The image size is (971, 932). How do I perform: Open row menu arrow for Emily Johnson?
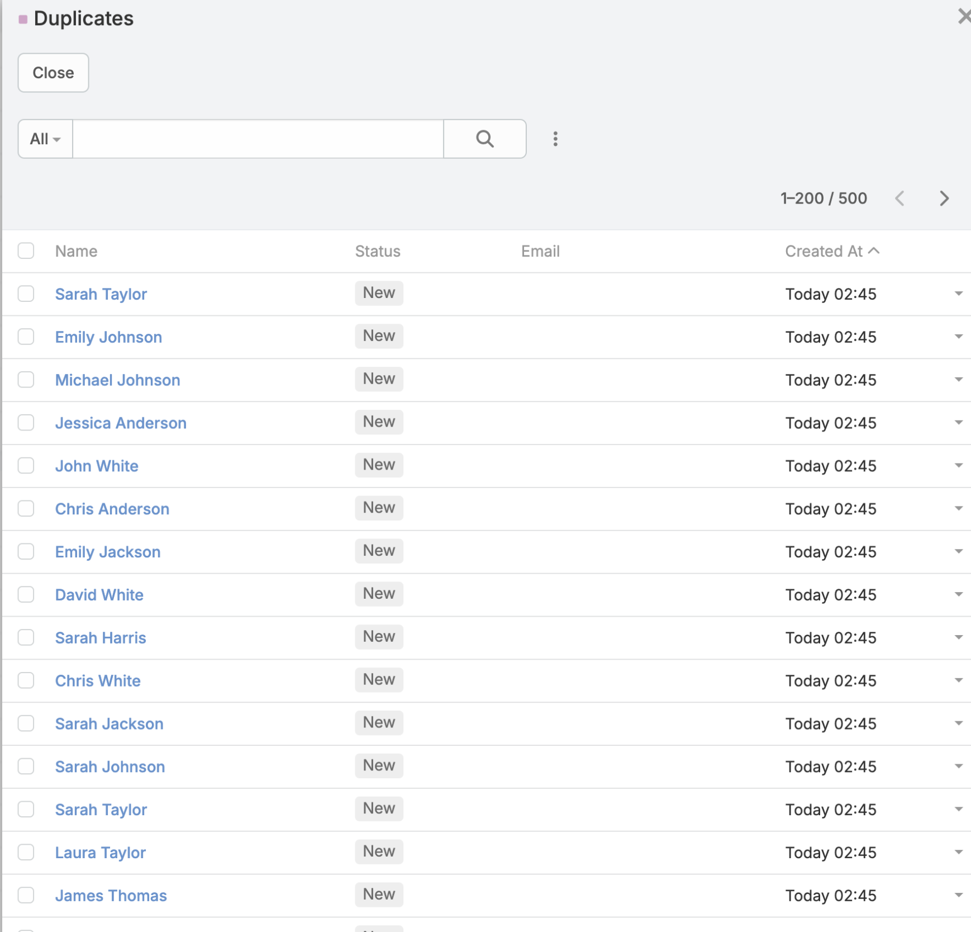tap(958, 337)
